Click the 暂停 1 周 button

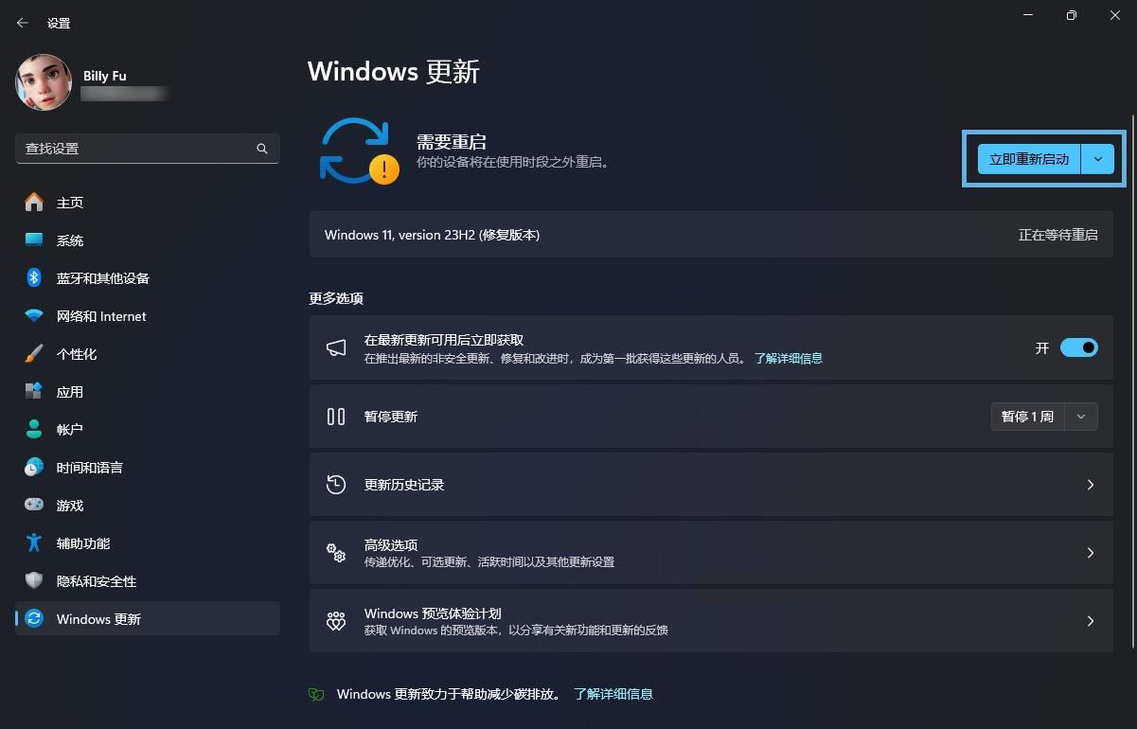click(1027, 417)
